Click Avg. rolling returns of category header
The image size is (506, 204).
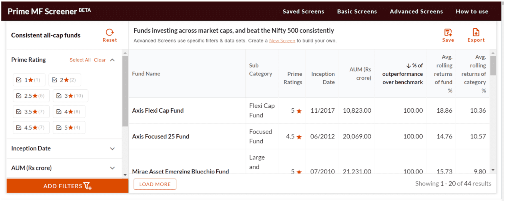pos(473,74)
